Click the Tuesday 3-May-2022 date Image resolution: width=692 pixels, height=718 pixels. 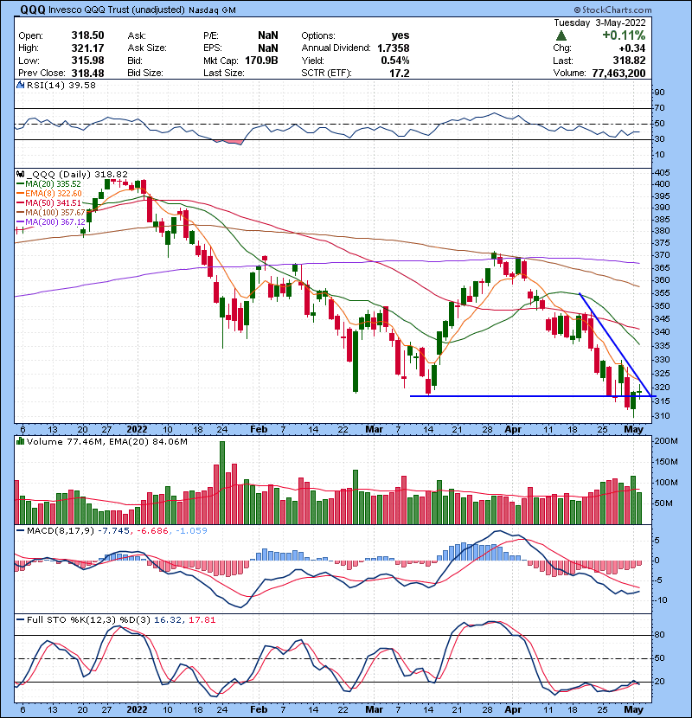click(600, 22)
